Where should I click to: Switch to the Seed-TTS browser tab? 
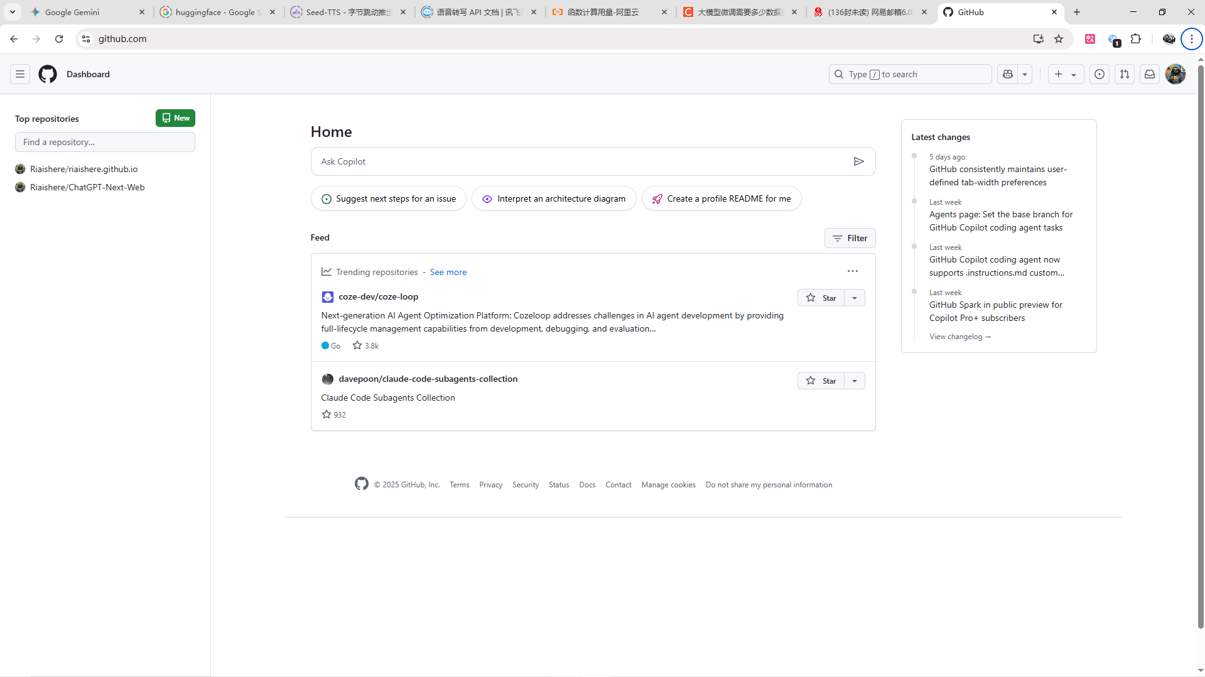(x=349, y=12)
